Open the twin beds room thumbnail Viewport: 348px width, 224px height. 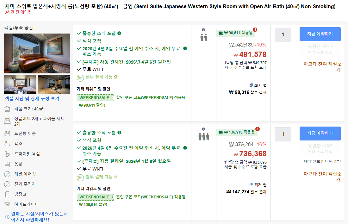click(x=20, y=84)
